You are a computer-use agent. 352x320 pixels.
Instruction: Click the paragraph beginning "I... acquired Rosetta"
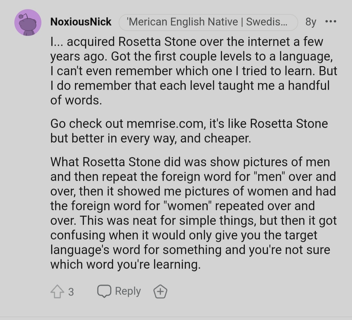[x=194, y=71]
